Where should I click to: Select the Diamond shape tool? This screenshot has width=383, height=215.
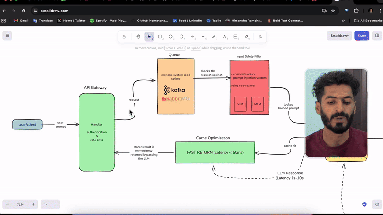click(x=171, y=36)
